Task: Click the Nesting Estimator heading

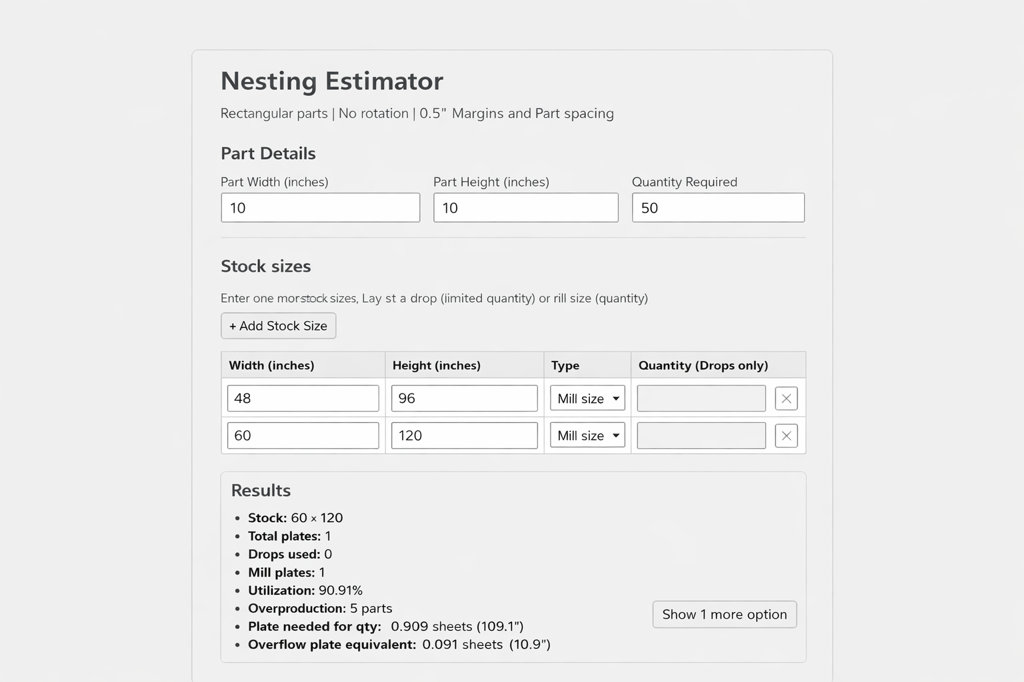Action: point(331,81)
